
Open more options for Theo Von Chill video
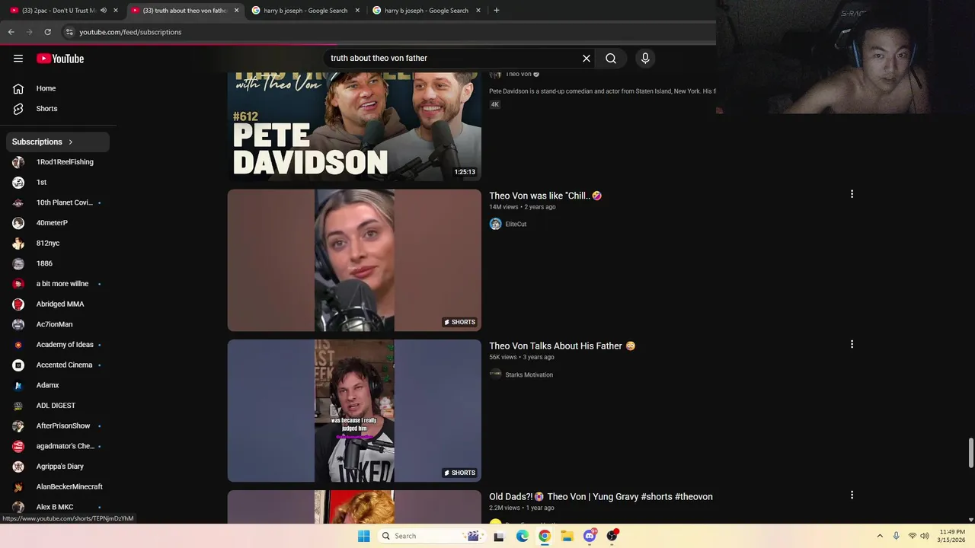(852, 194)
